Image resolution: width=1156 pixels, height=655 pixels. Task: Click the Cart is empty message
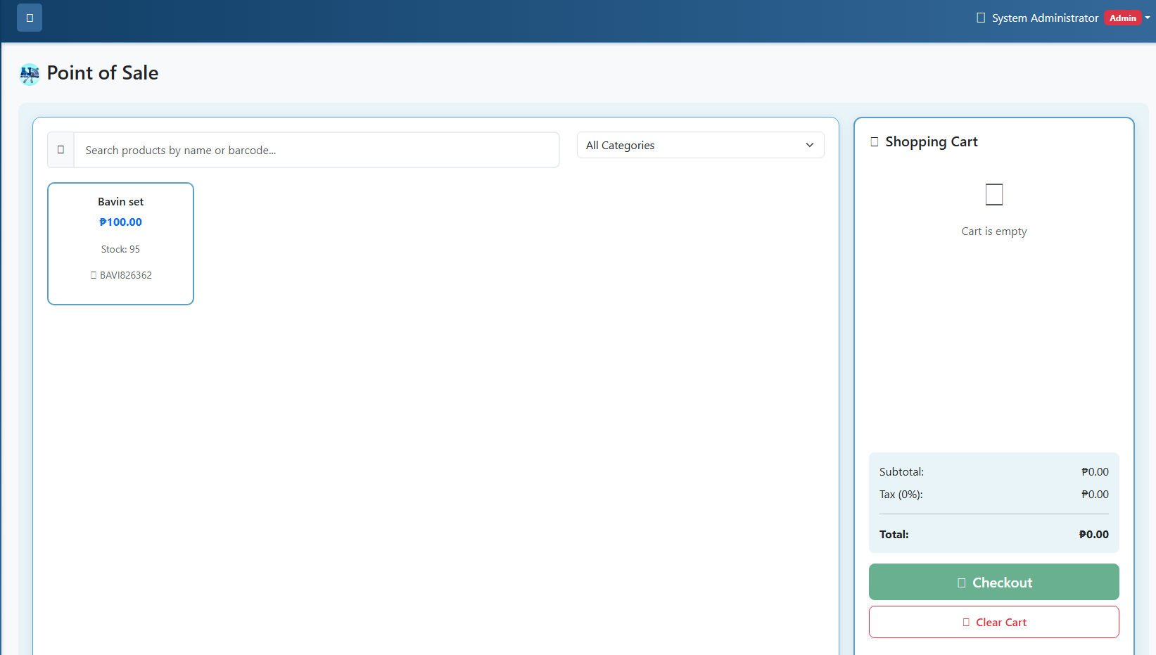[x=993, y=231]
